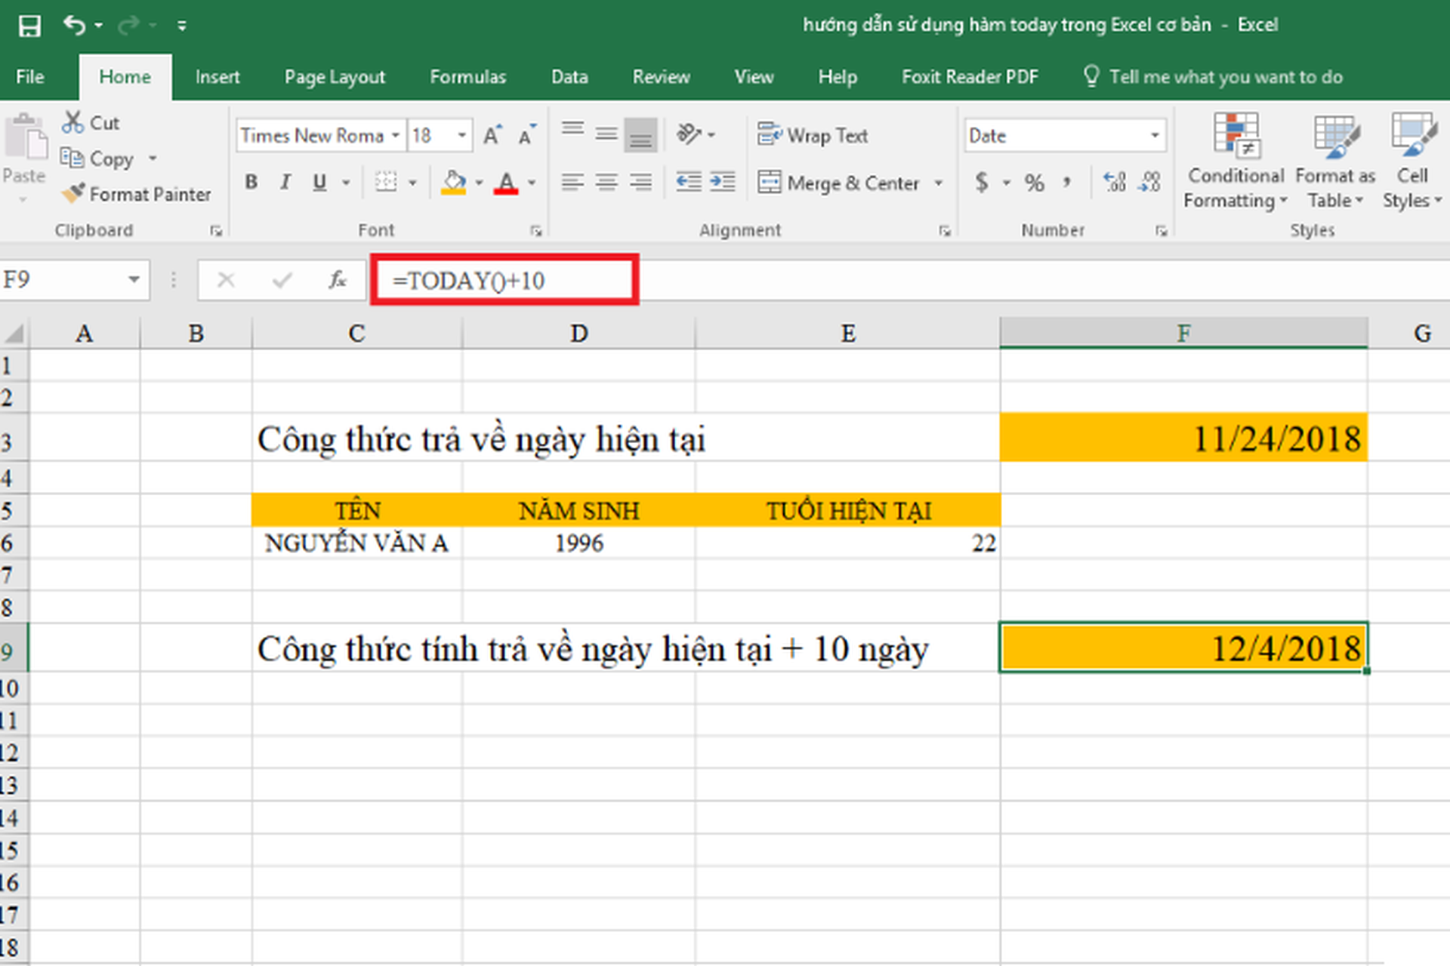
Task: Click the Undo arrow icon
Action: pyautogui.click(x=75, y=26)
